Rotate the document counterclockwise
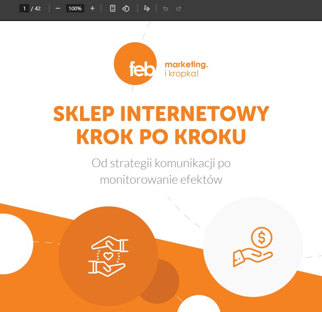The width and height of the screenshot is (322, 312). click(x=125, y=8)
